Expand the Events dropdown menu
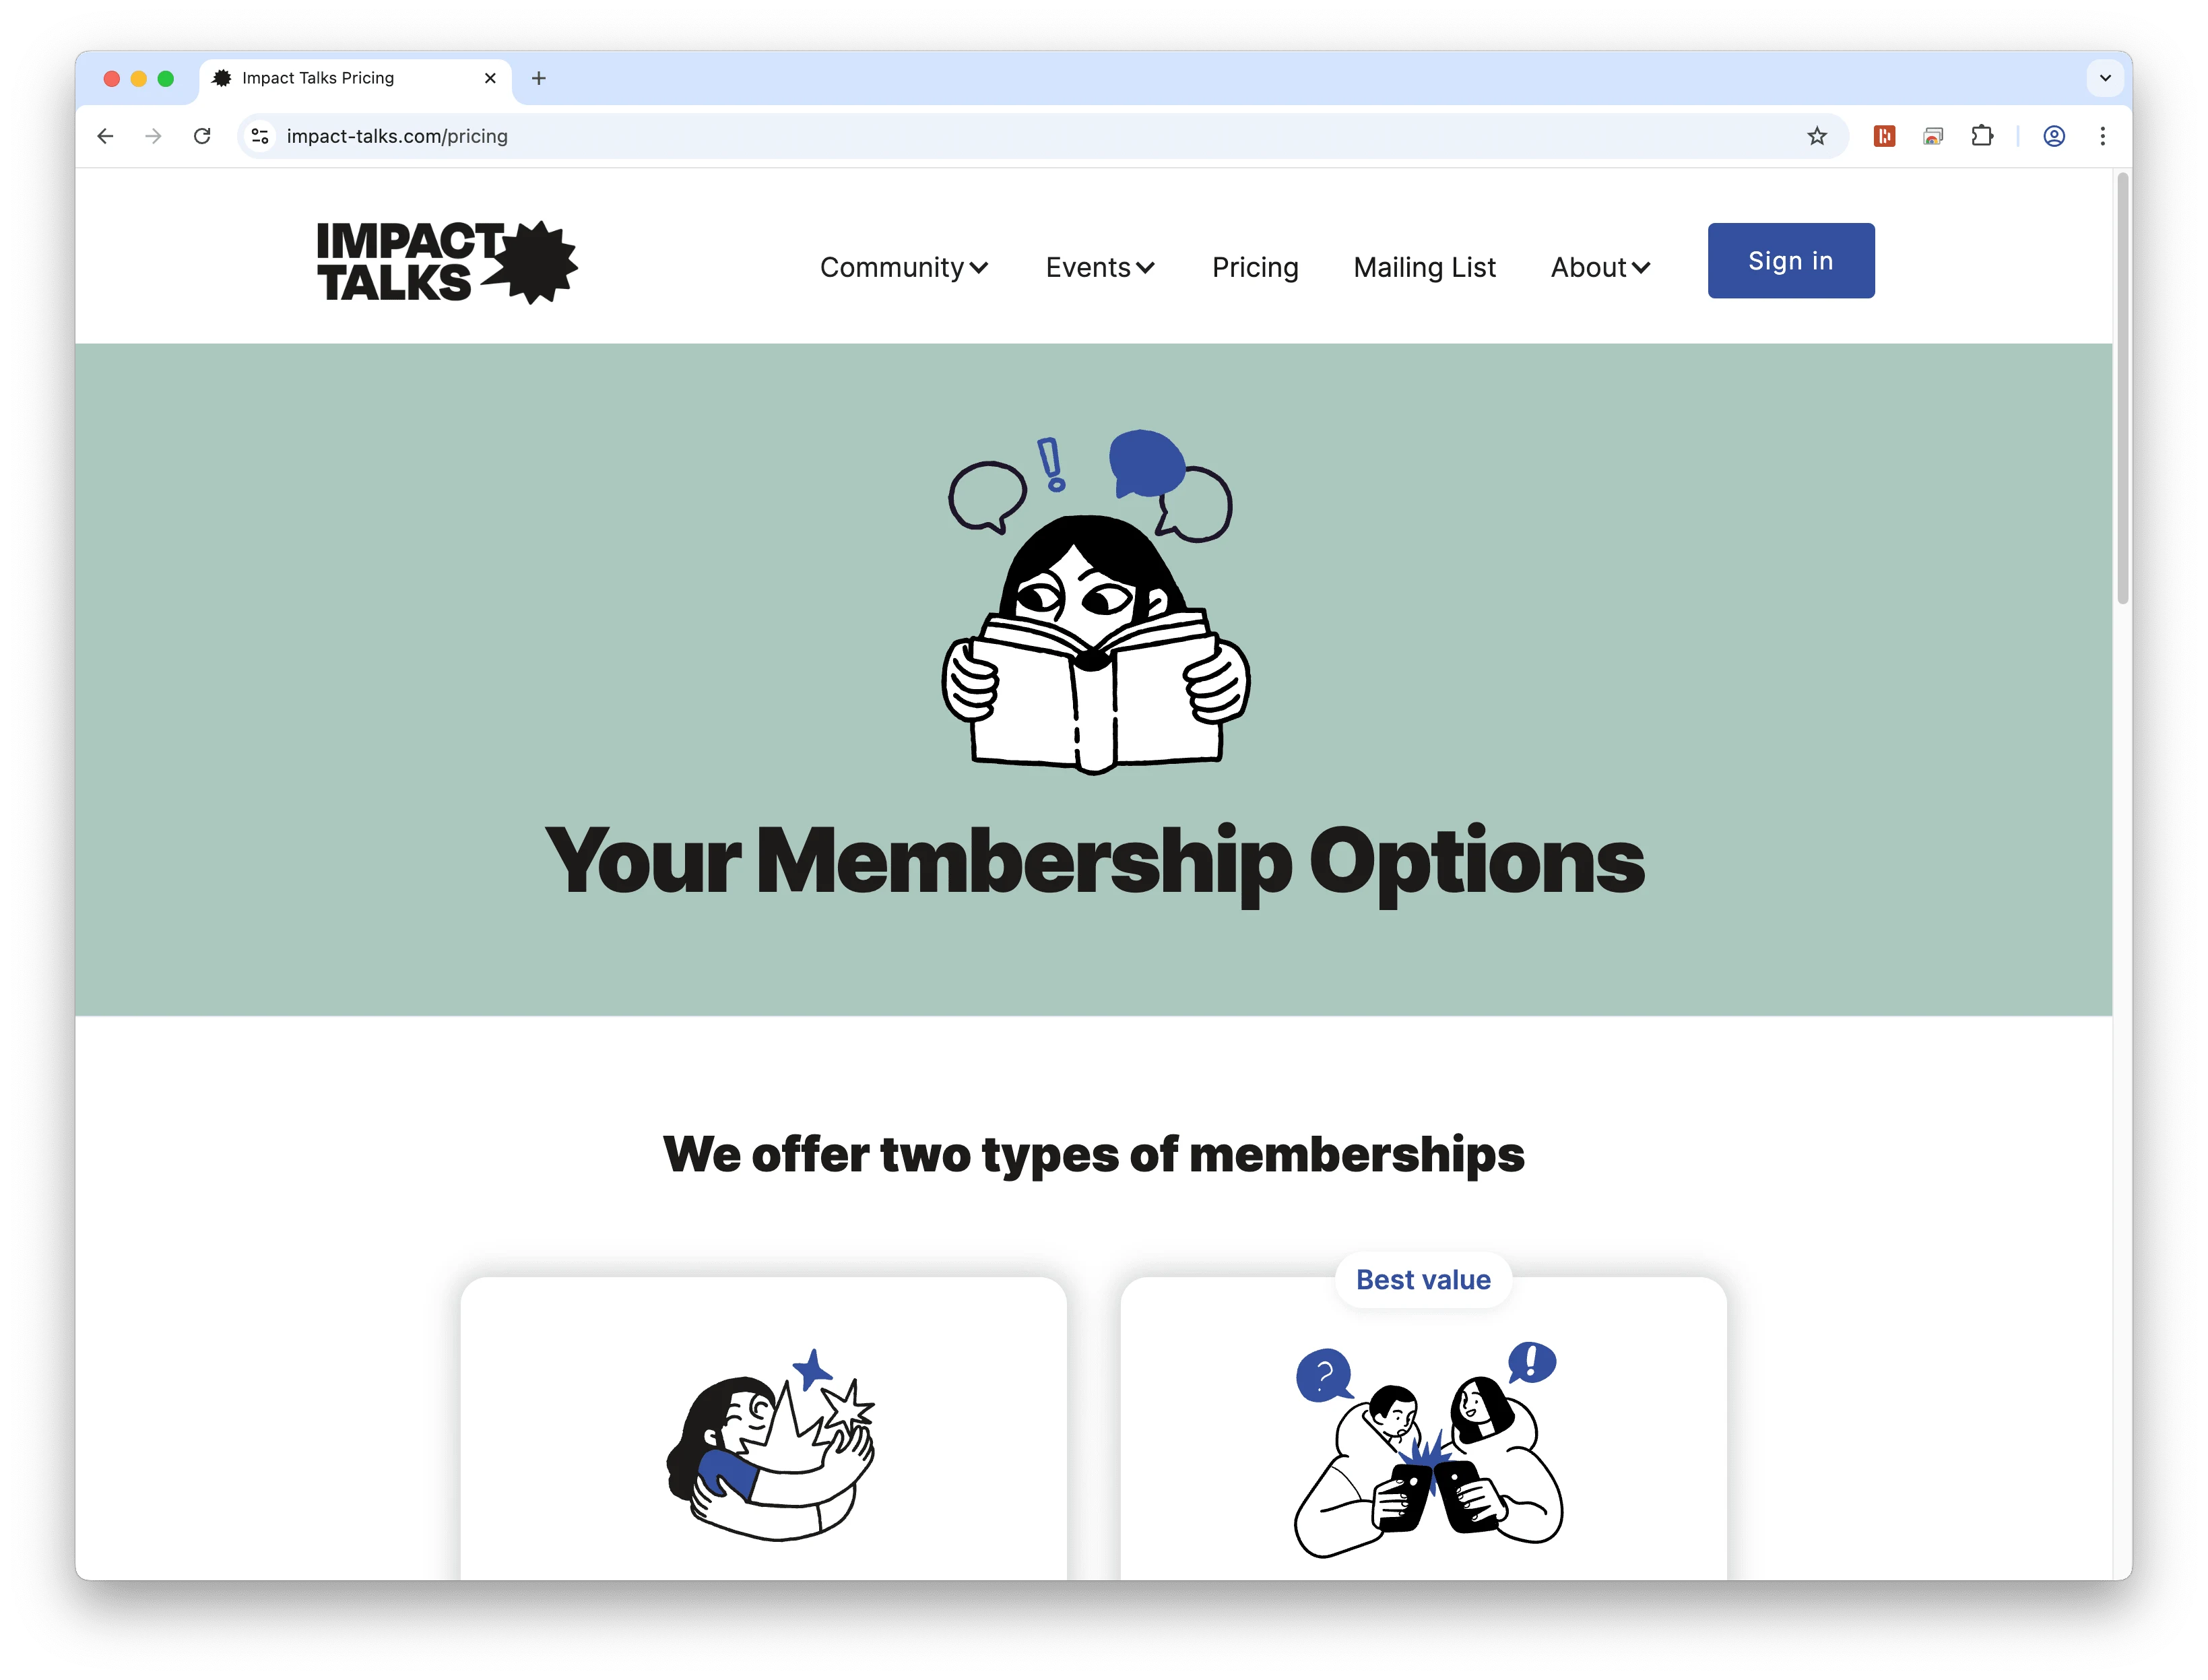This screenshot has height=1680, width=2208. pyautogui.click(x=1100, y=267)
